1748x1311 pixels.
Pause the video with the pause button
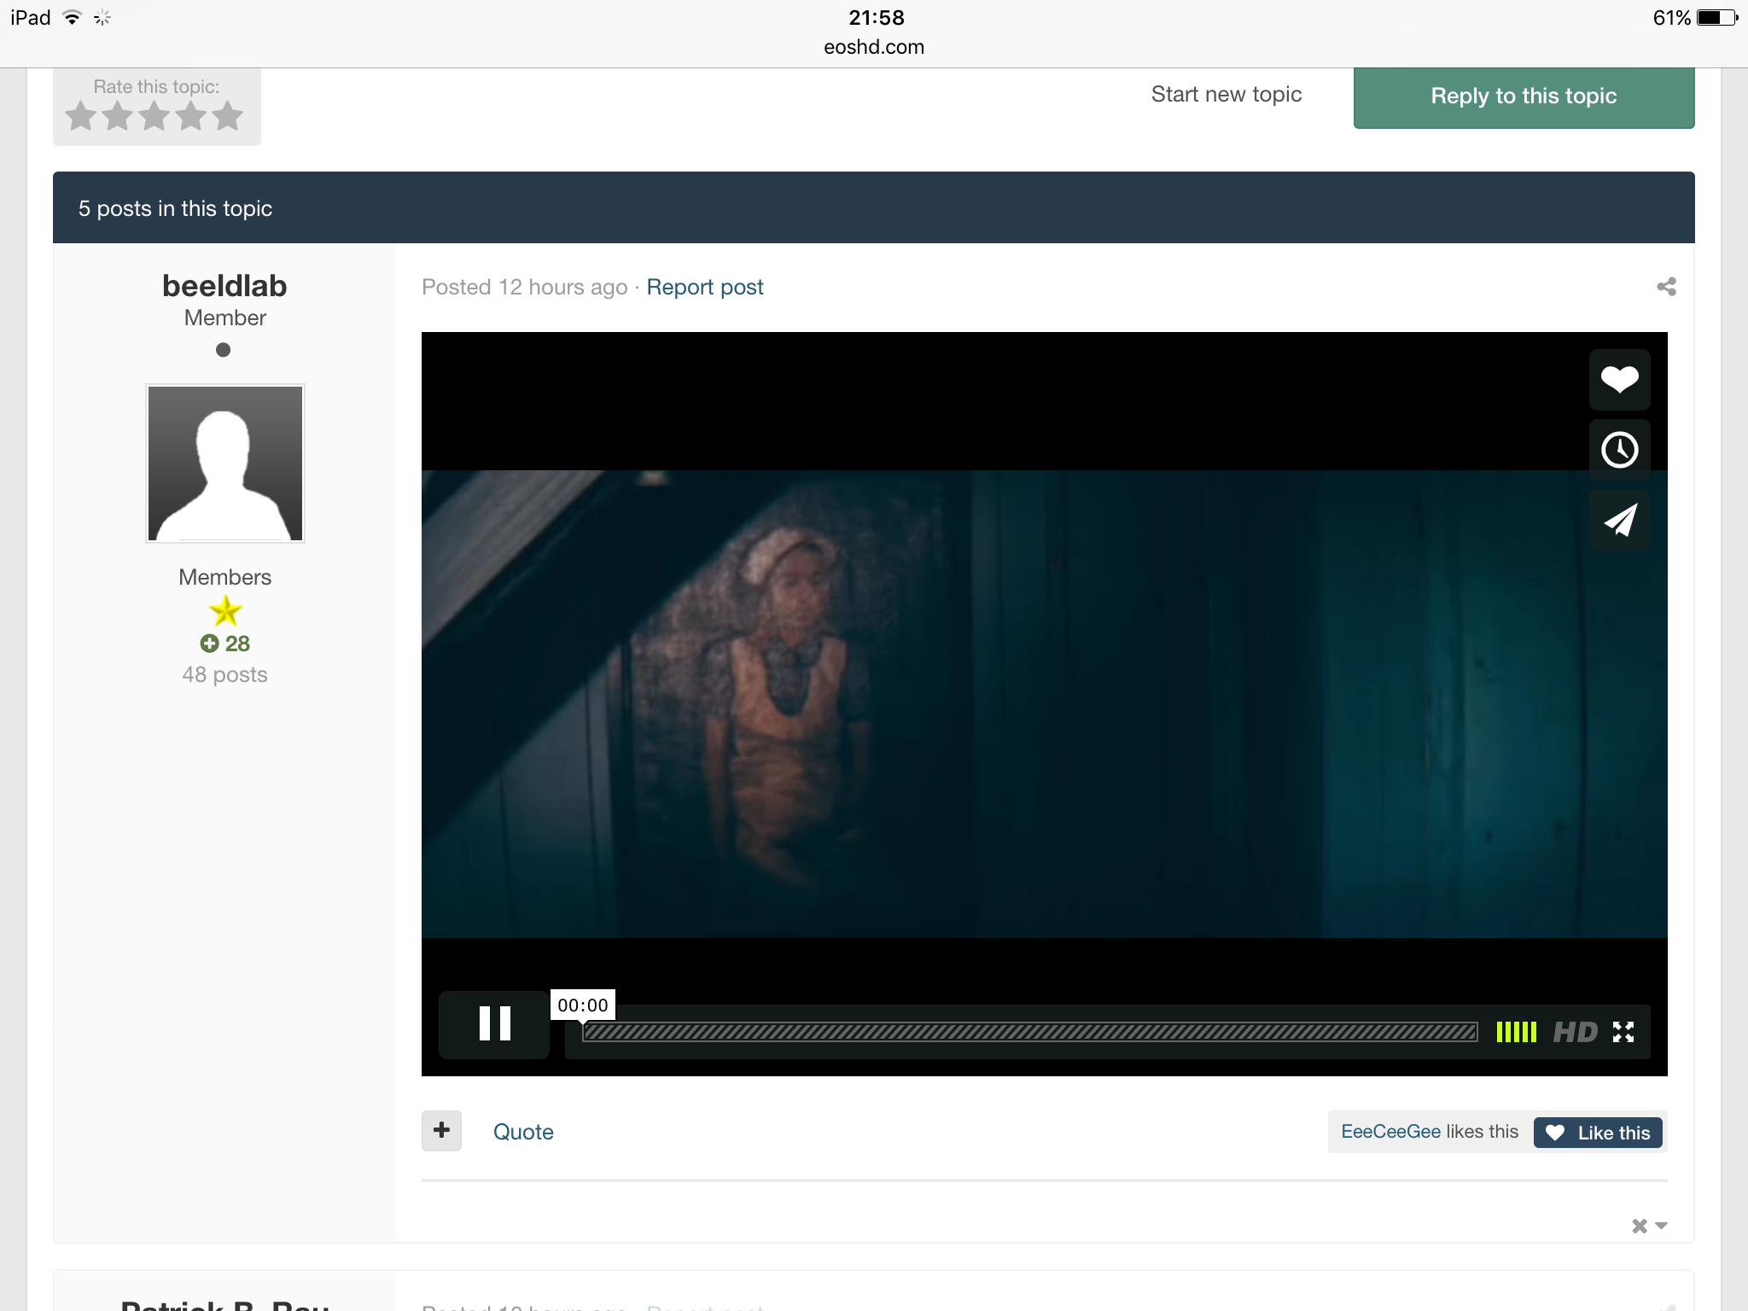point(494,1023)
